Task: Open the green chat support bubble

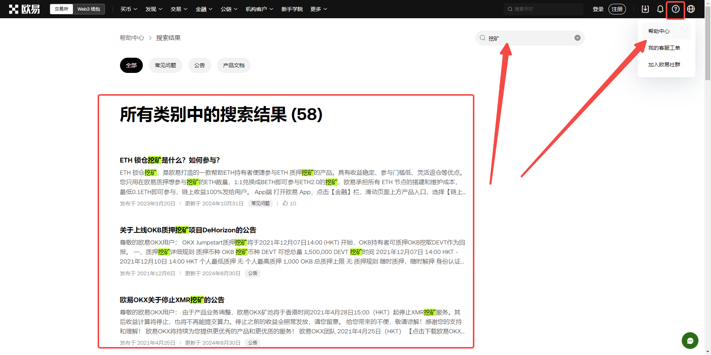Action: (690, 341)
